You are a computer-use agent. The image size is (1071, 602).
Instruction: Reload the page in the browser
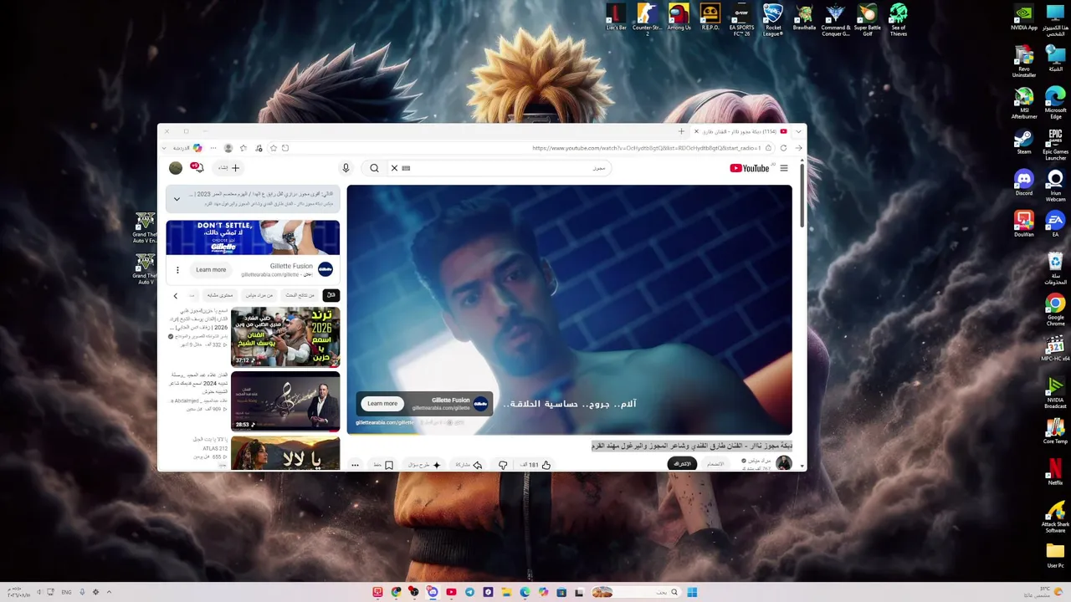point(783,148)
